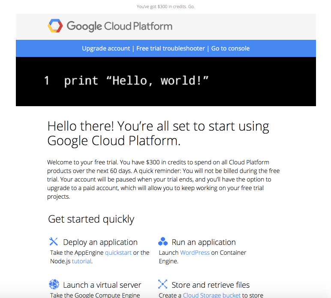Image resolution: width=331 pixels, height=298 pixels.
Task: Open the Node.js tutorial link
Action: coord(81,261)
